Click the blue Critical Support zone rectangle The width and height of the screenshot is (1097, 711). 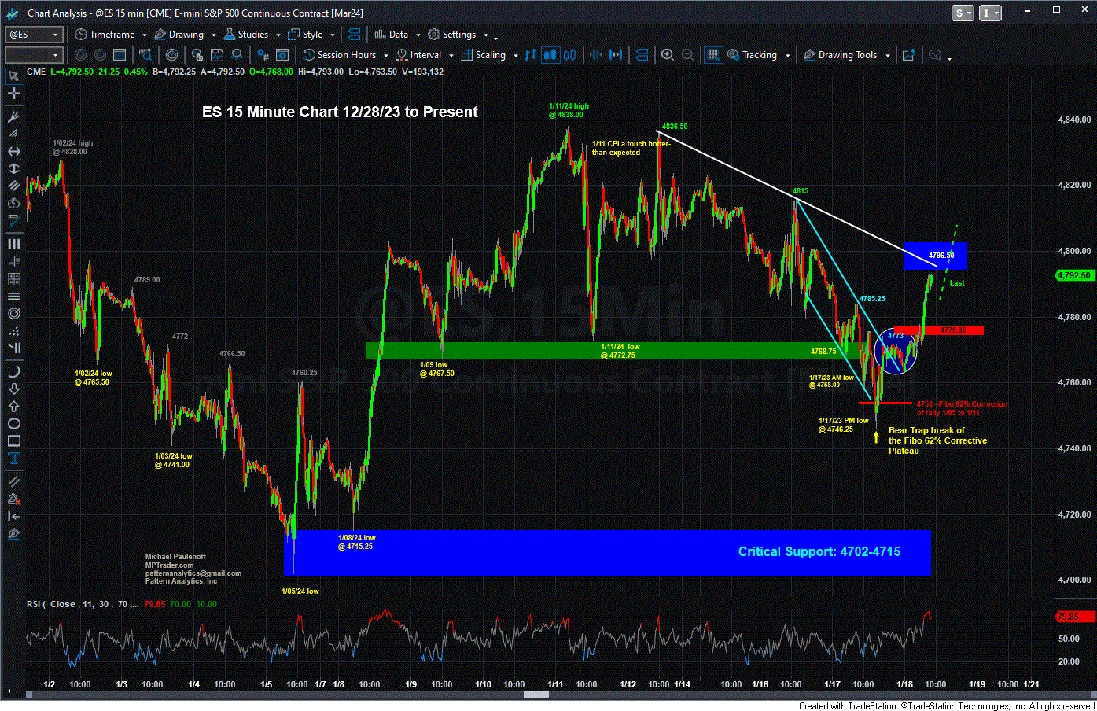[x=607, y=552]
